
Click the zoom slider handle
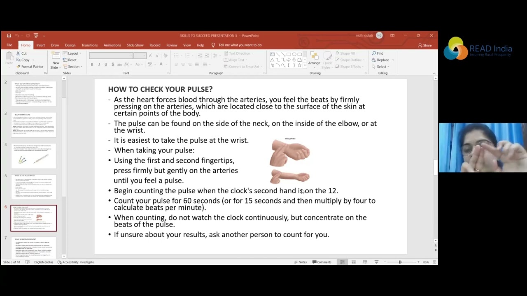(400, 262)
